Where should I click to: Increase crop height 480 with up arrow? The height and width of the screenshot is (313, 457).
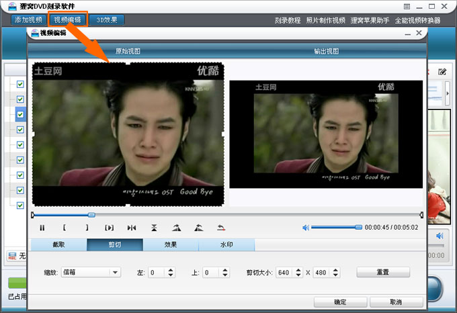coord(335,270)
